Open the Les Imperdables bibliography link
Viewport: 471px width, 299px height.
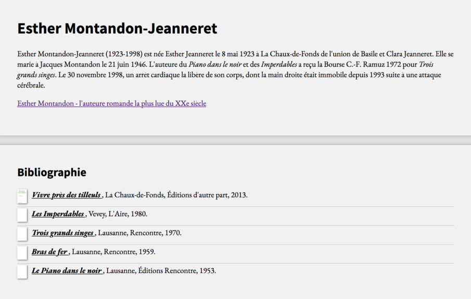(58, 214)
